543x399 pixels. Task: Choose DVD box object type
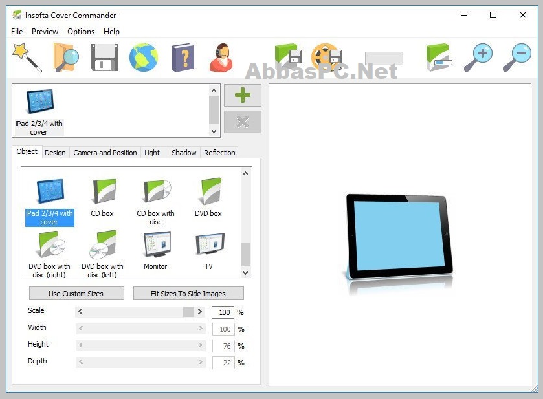(x=208, y=197)
